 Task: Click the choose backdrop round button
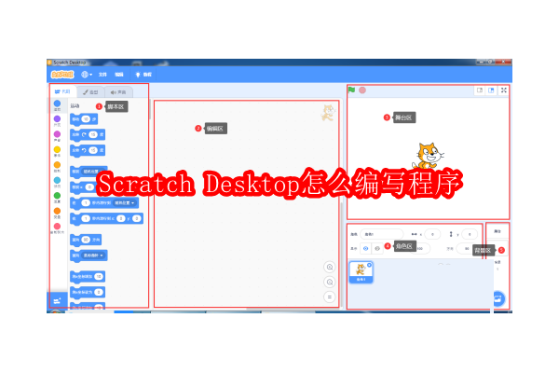tap(498, 298)
